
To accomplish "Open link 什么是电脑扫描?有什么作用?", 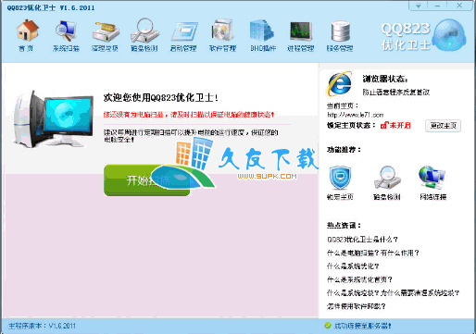I will click(373, 253).
